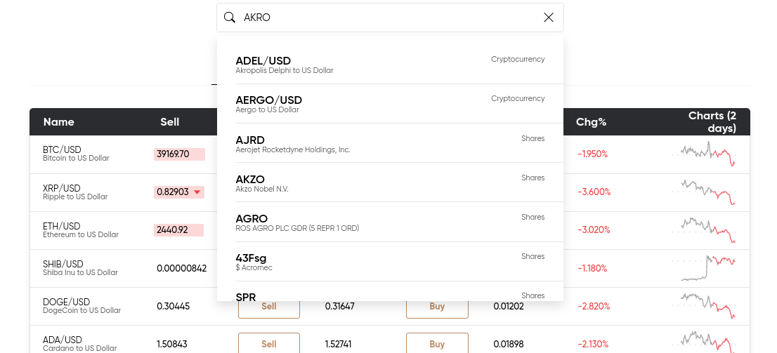Choose AJRD Aerojet Rocketdyne Holdings result
This screenshot has width=777, height=353.
point(390,143)
